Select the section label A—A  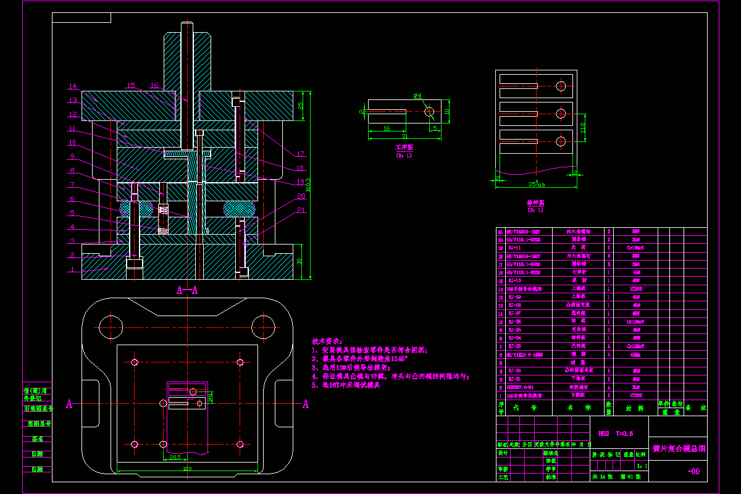coord(187,290)
